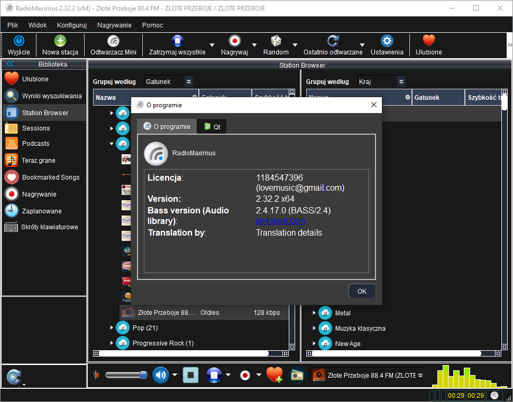Start recording with Nagrywaj toolbar button
The height and width of the screenshot is (402, 513).
pos(235,45)
